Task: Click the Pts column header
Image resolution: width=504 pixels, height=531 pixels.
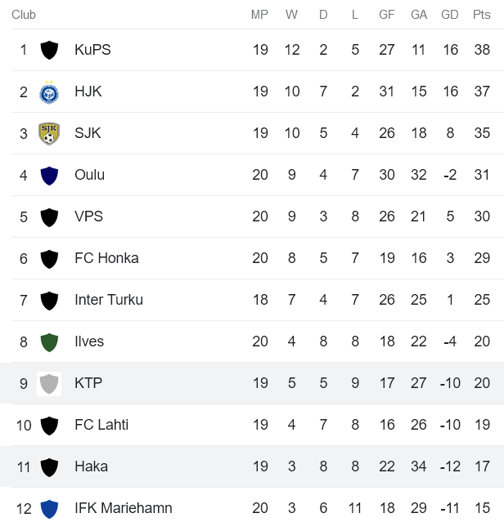Action: (x=482, y=15)
